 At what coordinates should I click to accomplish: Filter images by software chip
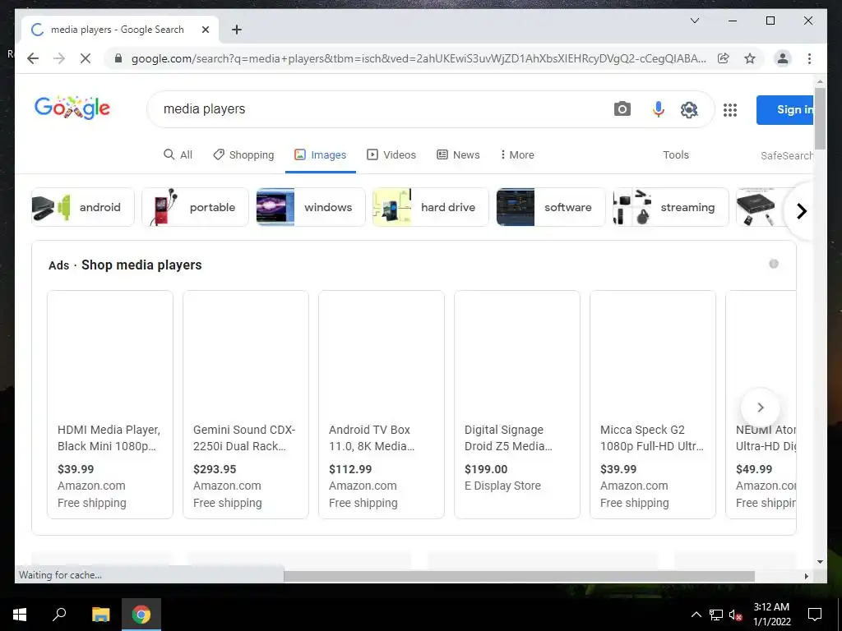(x=550, y=207)
